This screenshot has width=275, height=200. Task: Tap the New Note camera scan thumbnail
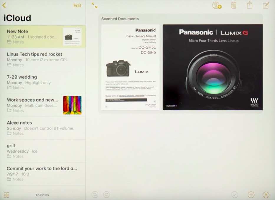(72, 37)
